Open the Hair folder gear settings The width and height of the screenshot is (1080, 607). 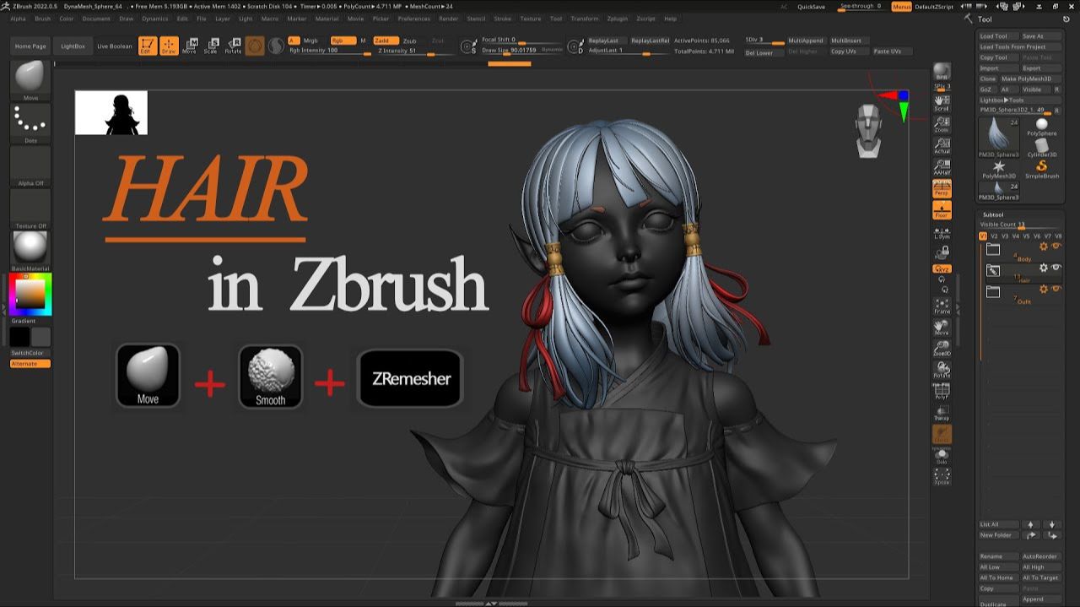tap(1044, 268)
